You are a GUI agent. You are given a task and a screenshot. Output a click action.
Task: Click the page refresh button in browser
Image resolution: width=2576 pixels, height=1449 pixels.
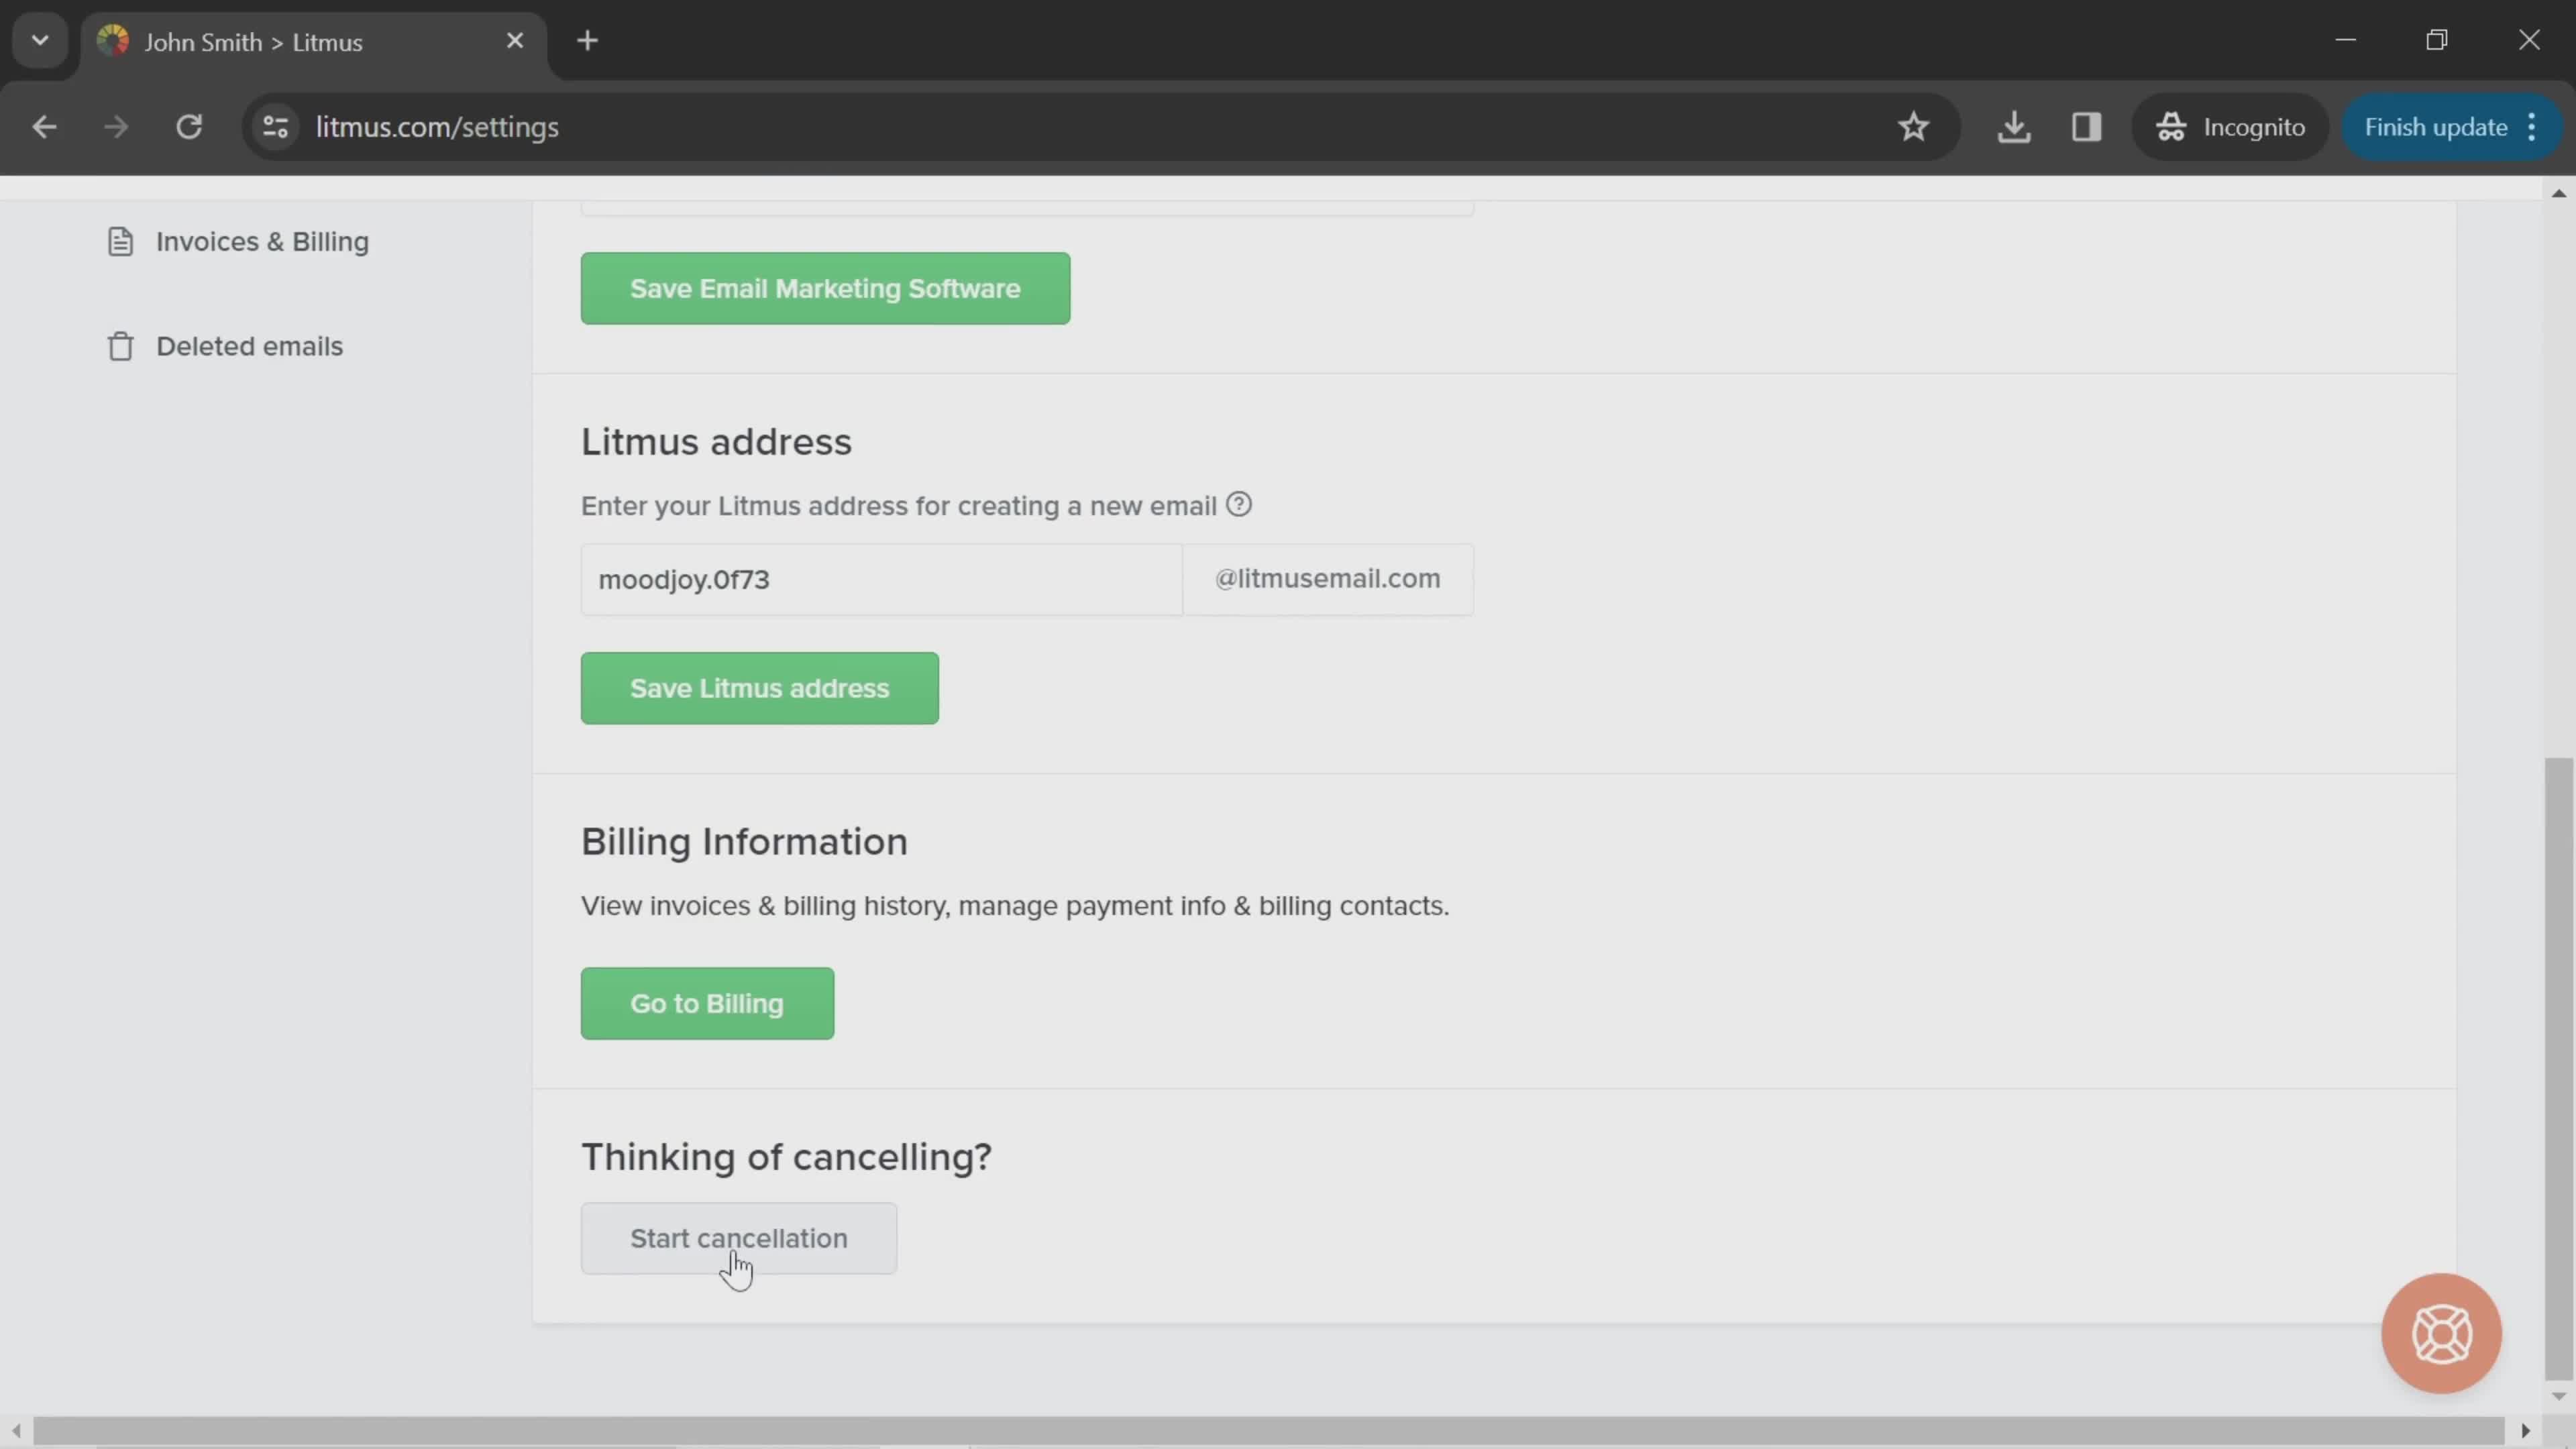[x=189, y=125]
